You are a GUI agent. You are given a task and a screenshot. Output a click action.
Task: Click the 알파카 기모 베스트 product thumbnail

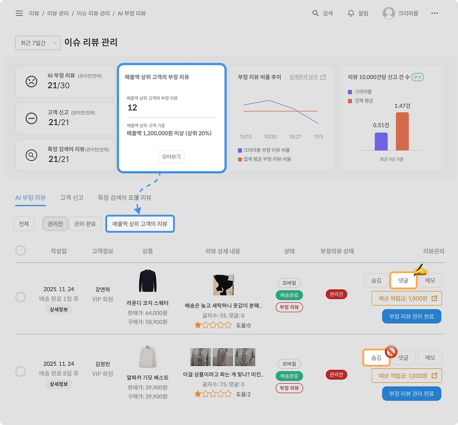147,356
